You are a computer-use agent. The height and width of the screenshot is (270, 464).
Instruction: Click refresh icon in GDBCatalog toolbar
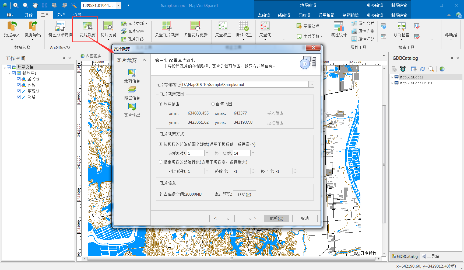(x=423, y=69)
